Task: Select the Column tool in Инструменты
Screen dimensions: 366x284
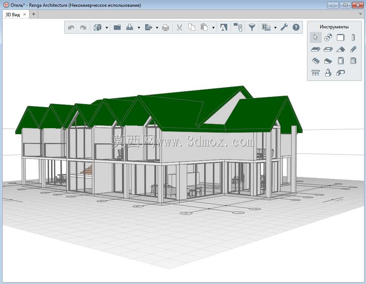Action: click(354, 37)
